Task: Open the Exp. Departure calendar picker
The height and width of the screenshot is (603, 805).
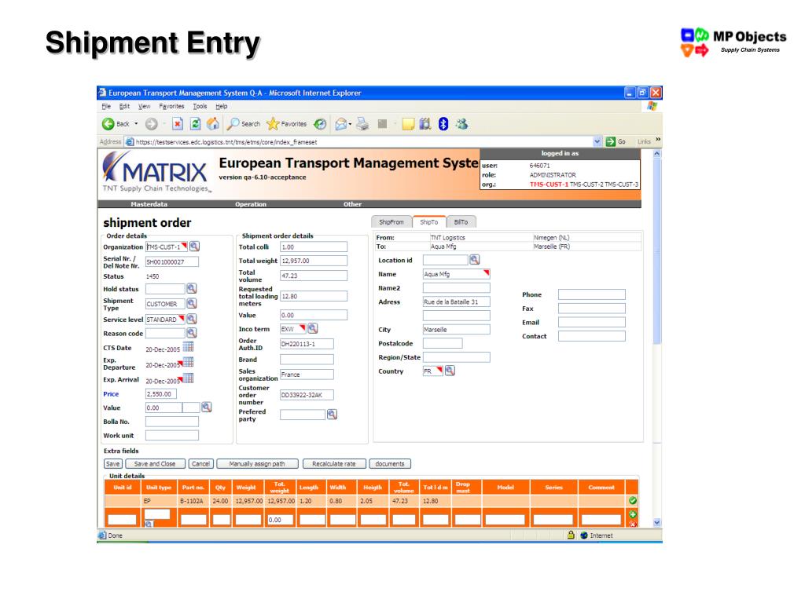Action: [x=188, y=363]
